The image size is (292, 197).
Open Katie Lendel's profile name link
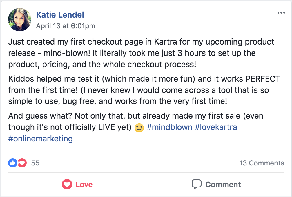click(x=60, y=15)
